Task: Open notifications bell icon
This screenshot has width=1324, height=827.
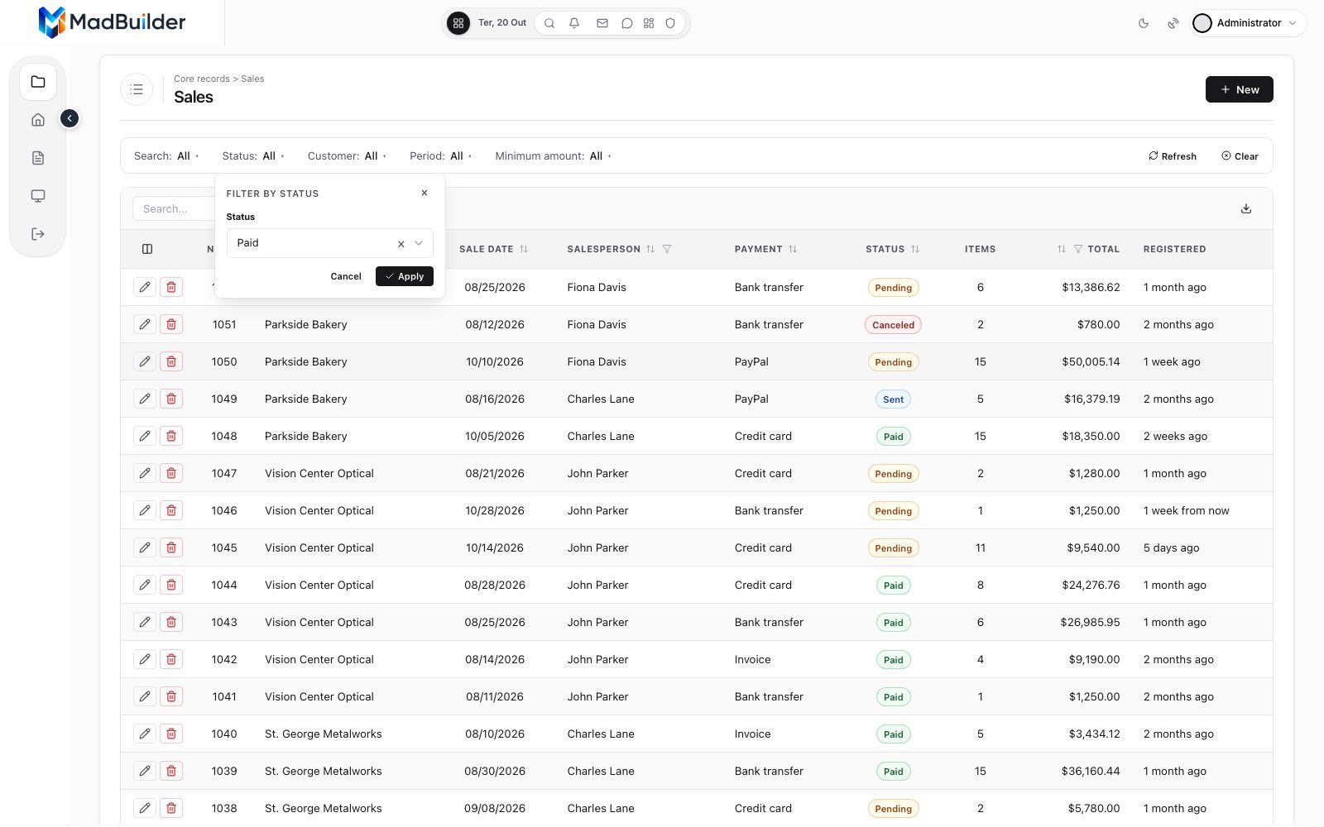Action: tap(574, 23)
